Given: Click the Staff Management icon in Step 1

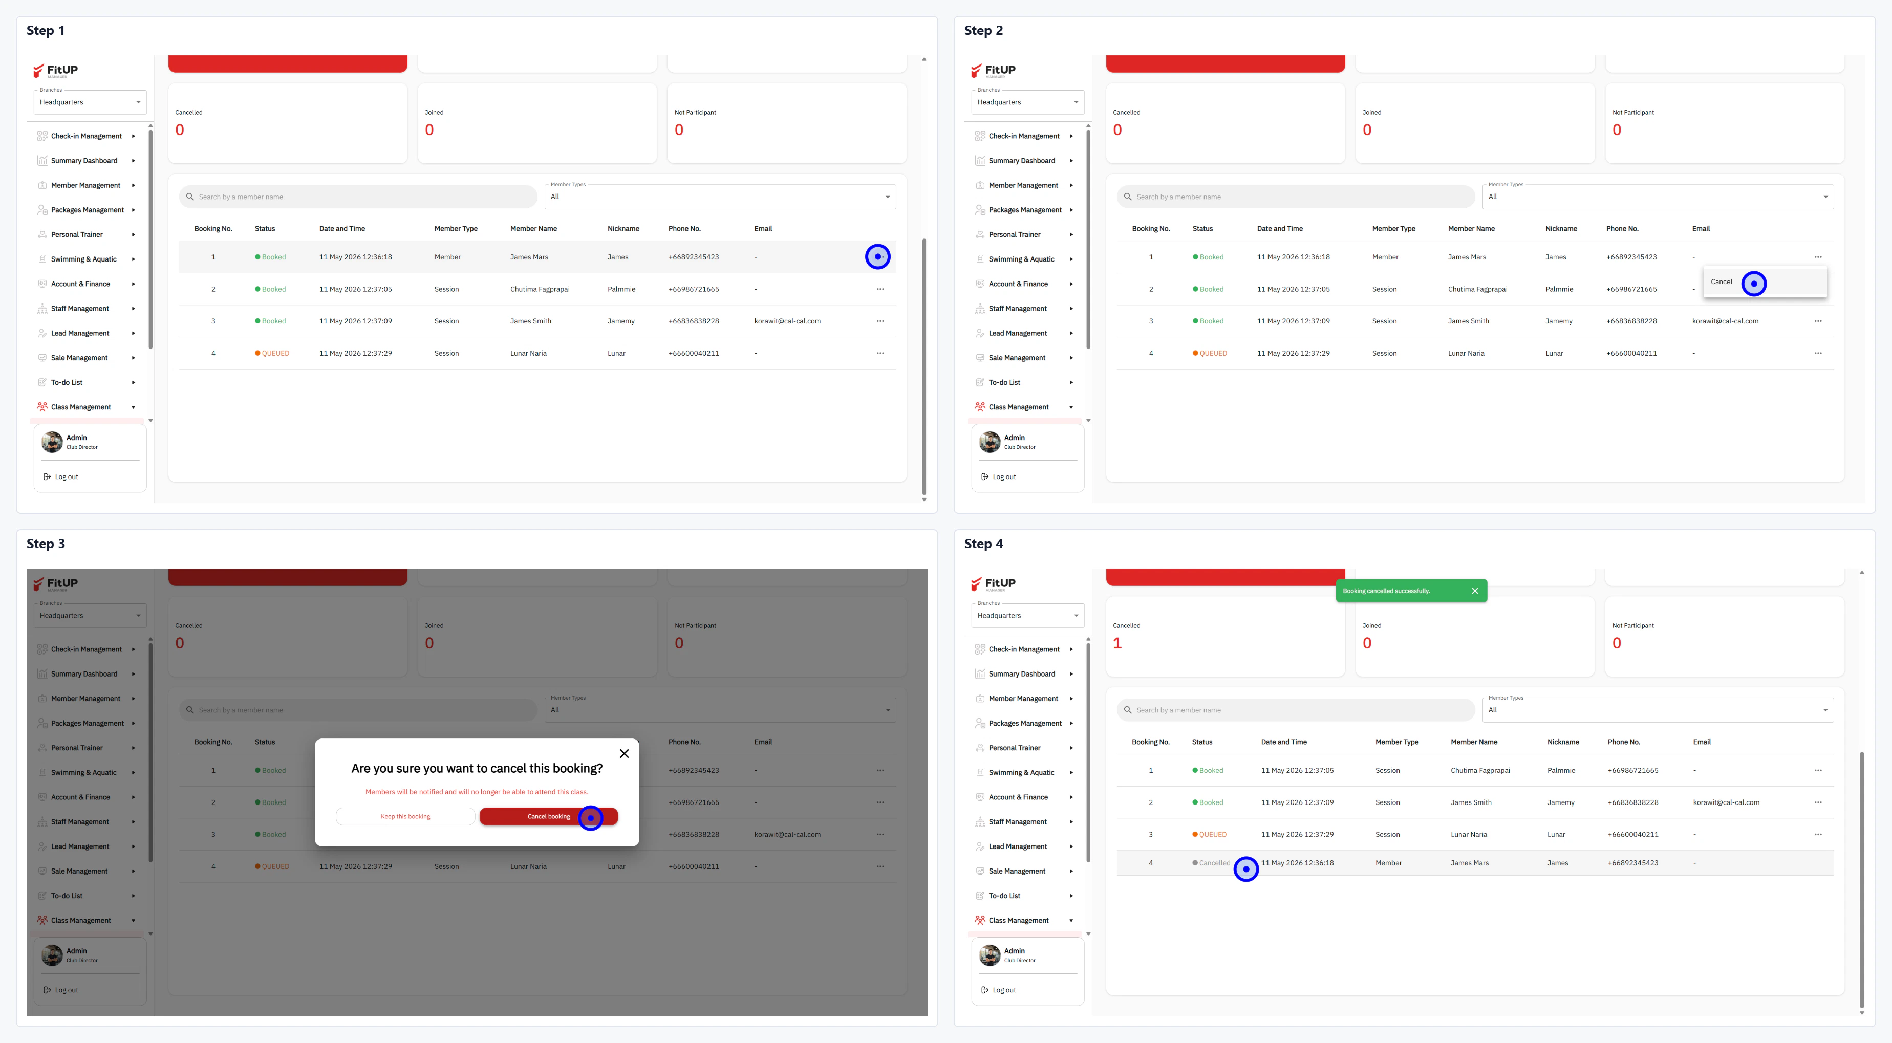Looking at the screenshot, I should click(x=42, y=309).
